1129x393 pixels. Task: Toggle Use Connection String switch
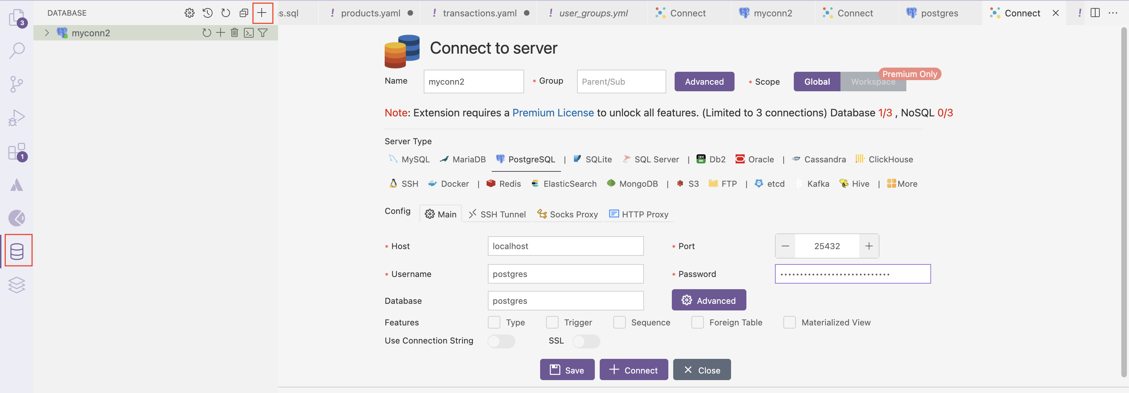click(501, 341)
